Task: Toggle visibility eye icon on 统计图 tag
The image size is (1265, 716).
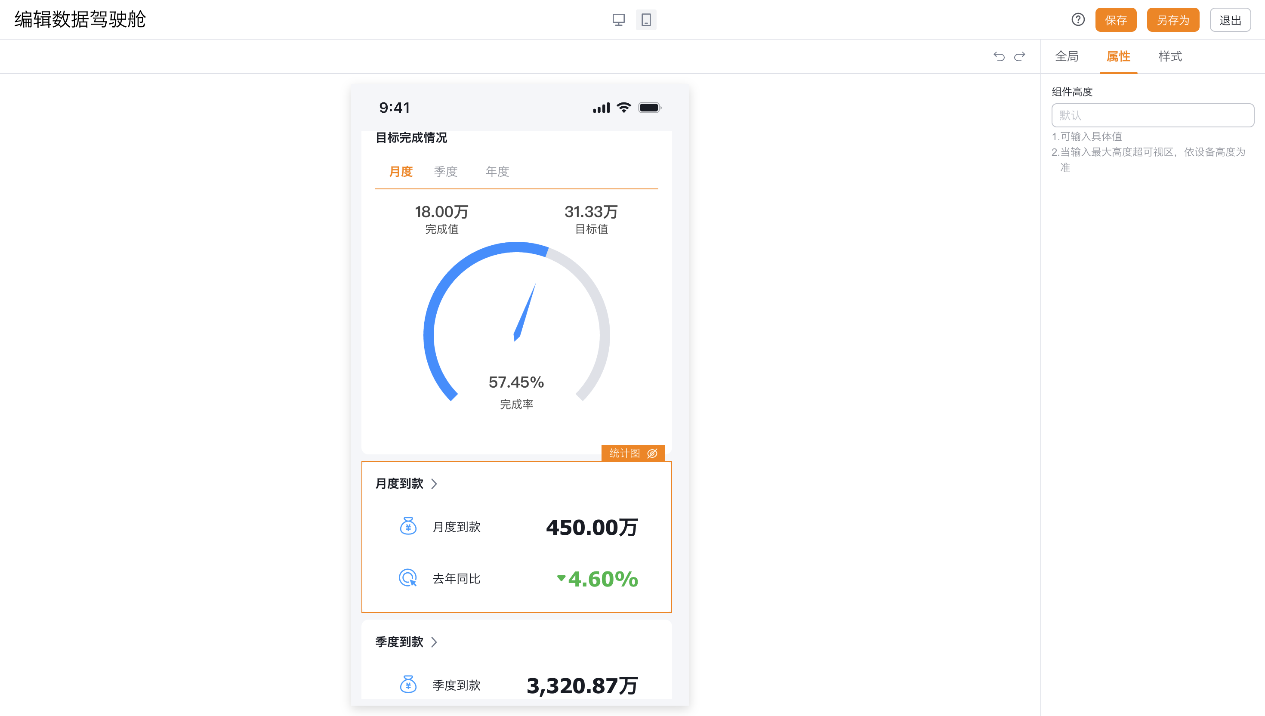Action: (652, 454)
